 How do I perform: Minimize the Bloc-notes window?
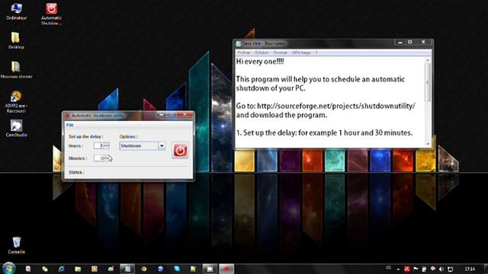click(x=400, y=42)
